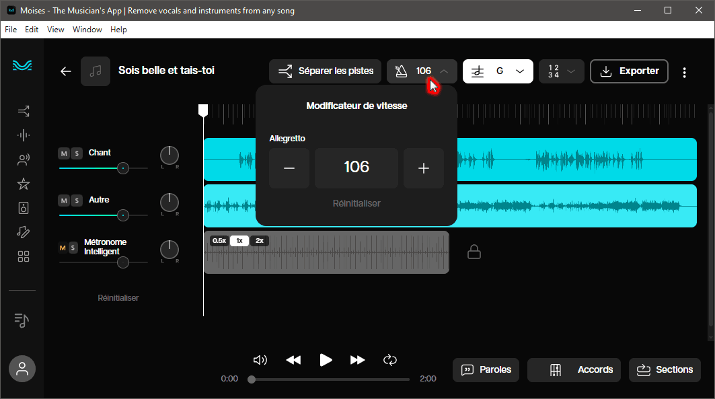Viewport: 715px width, 399px height.
Task: Open the guitar pick sidebar icon
Action: click(x=24, y=232)
